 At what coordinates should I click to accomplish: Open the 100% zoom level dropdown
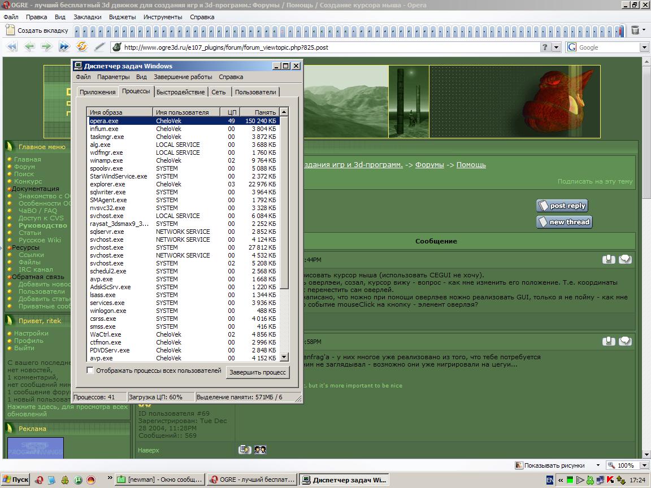pos(643,465)
